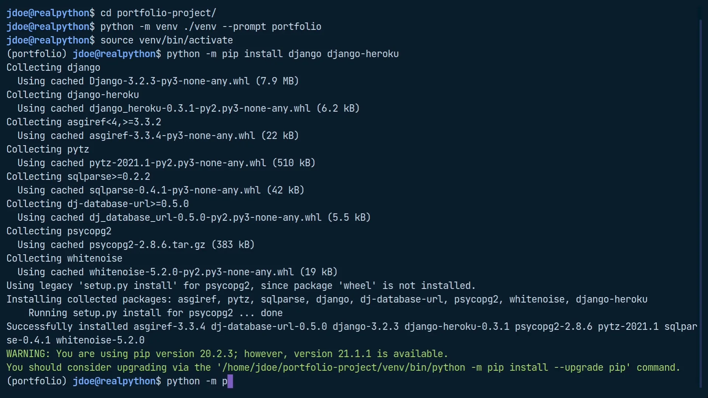Click the 'Using legacy setup.py install' message

(x=241, y=286)
